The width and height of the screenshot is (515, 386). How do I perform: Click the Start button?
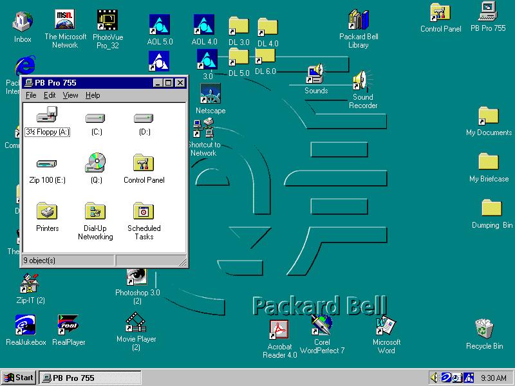point(19,378)
